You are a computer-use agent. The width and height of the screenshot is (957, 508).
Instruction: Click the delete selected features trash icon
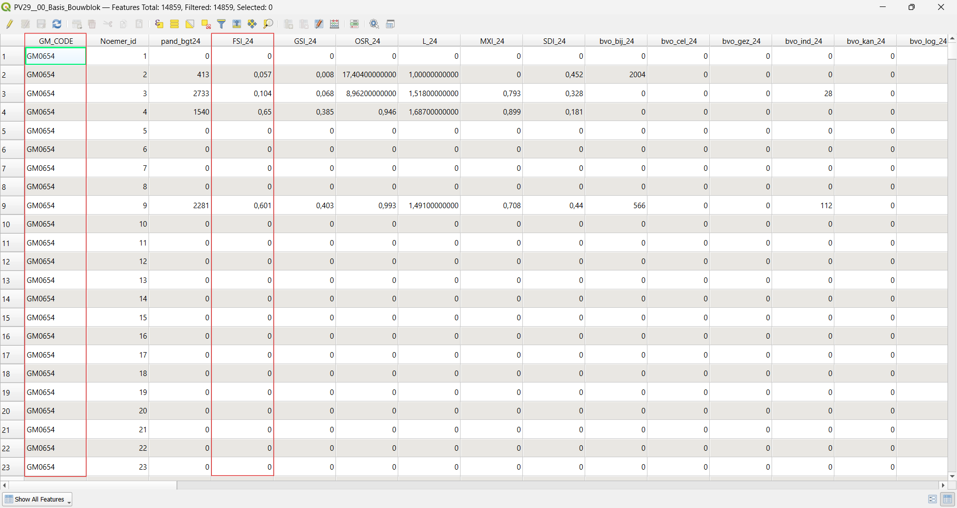pyautogui.click(x=92, y=24)
